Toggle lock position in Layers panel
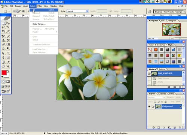 tap(162, 102)
